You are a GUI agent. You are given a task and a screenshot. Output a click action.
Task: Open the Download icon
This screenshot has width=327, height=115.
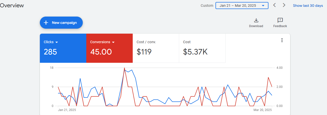click(256, 21)
